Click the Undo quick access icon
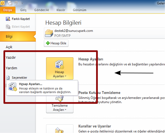 coord(16,3)
